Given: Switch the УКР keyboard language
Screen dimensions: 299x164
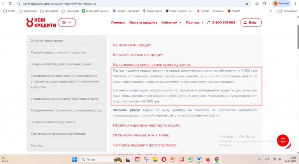Looking at the screenshot, I should pos(267,159).
